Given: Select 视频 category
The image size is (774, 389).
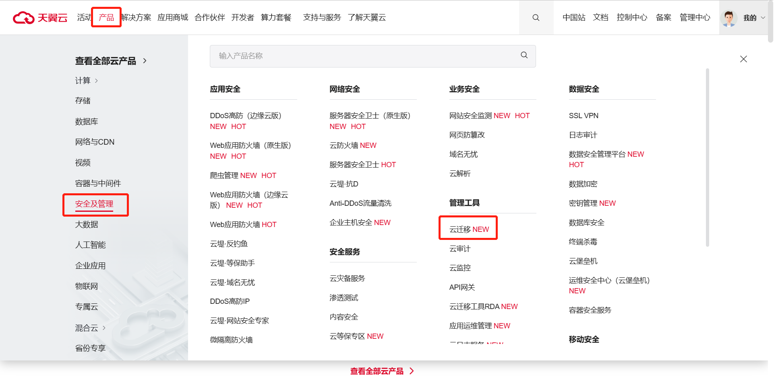Looking at the screenshot, I should tap(83, 162).
